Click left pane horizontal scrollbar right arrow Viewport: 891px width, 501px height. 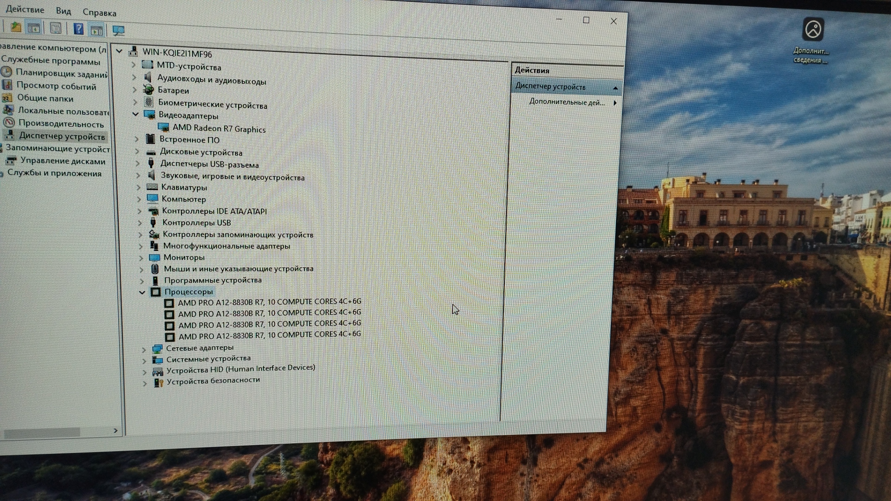click(116, 431)
